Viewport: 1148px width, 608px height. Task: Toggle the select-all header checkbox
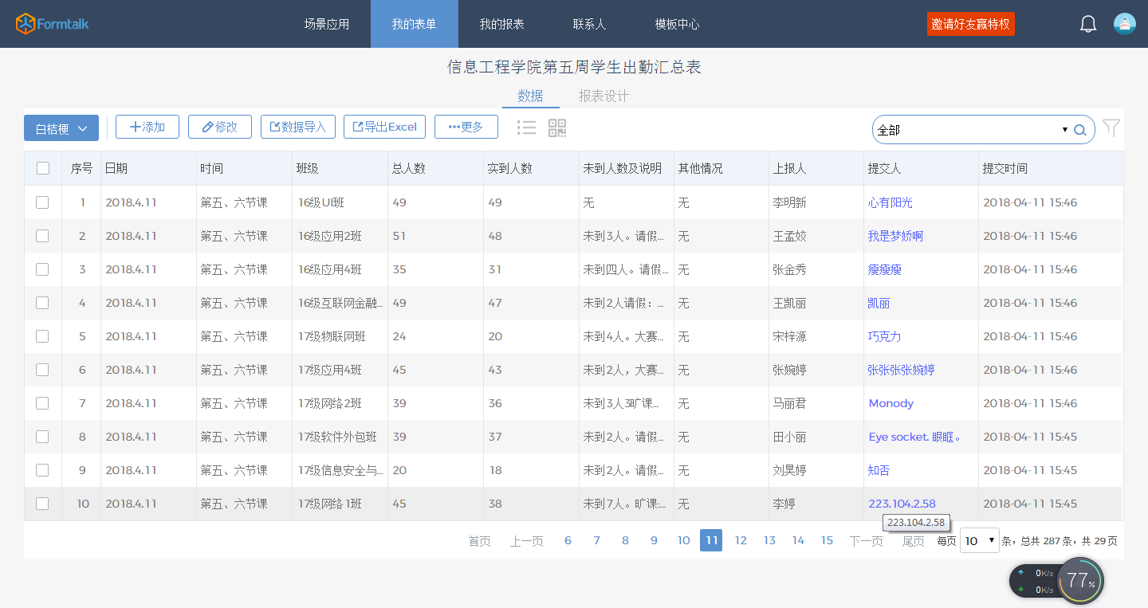click(x=43, y=168)
